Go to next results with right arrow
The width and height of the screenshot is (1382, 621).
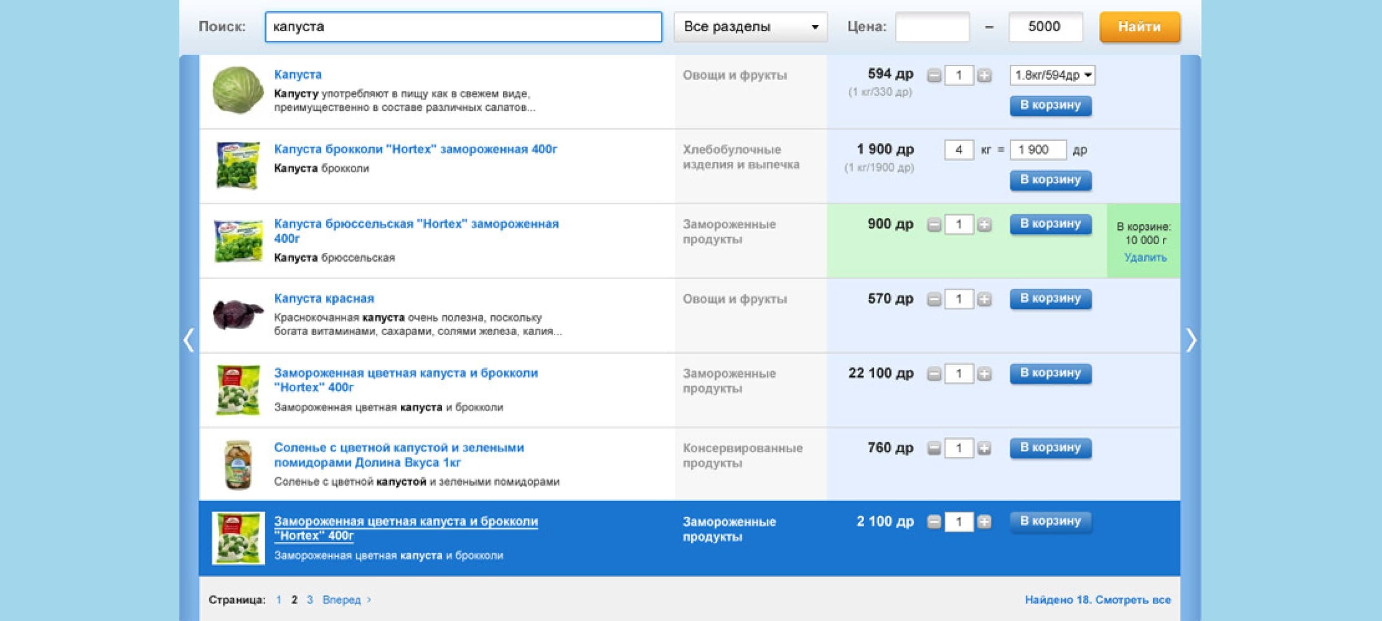pos(1190,340)
